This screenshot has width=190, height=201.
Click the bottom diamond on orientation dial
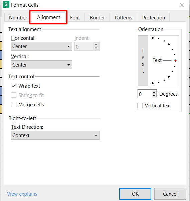153,83
